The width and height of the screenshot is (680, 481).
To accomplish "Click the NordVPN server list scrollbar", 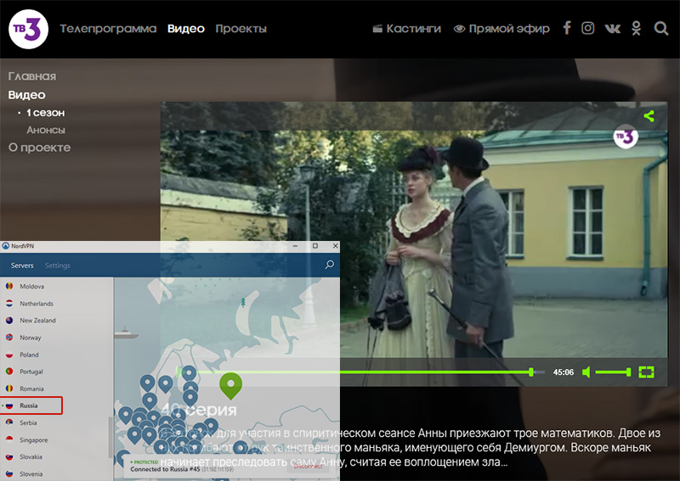I will (110, 435).
